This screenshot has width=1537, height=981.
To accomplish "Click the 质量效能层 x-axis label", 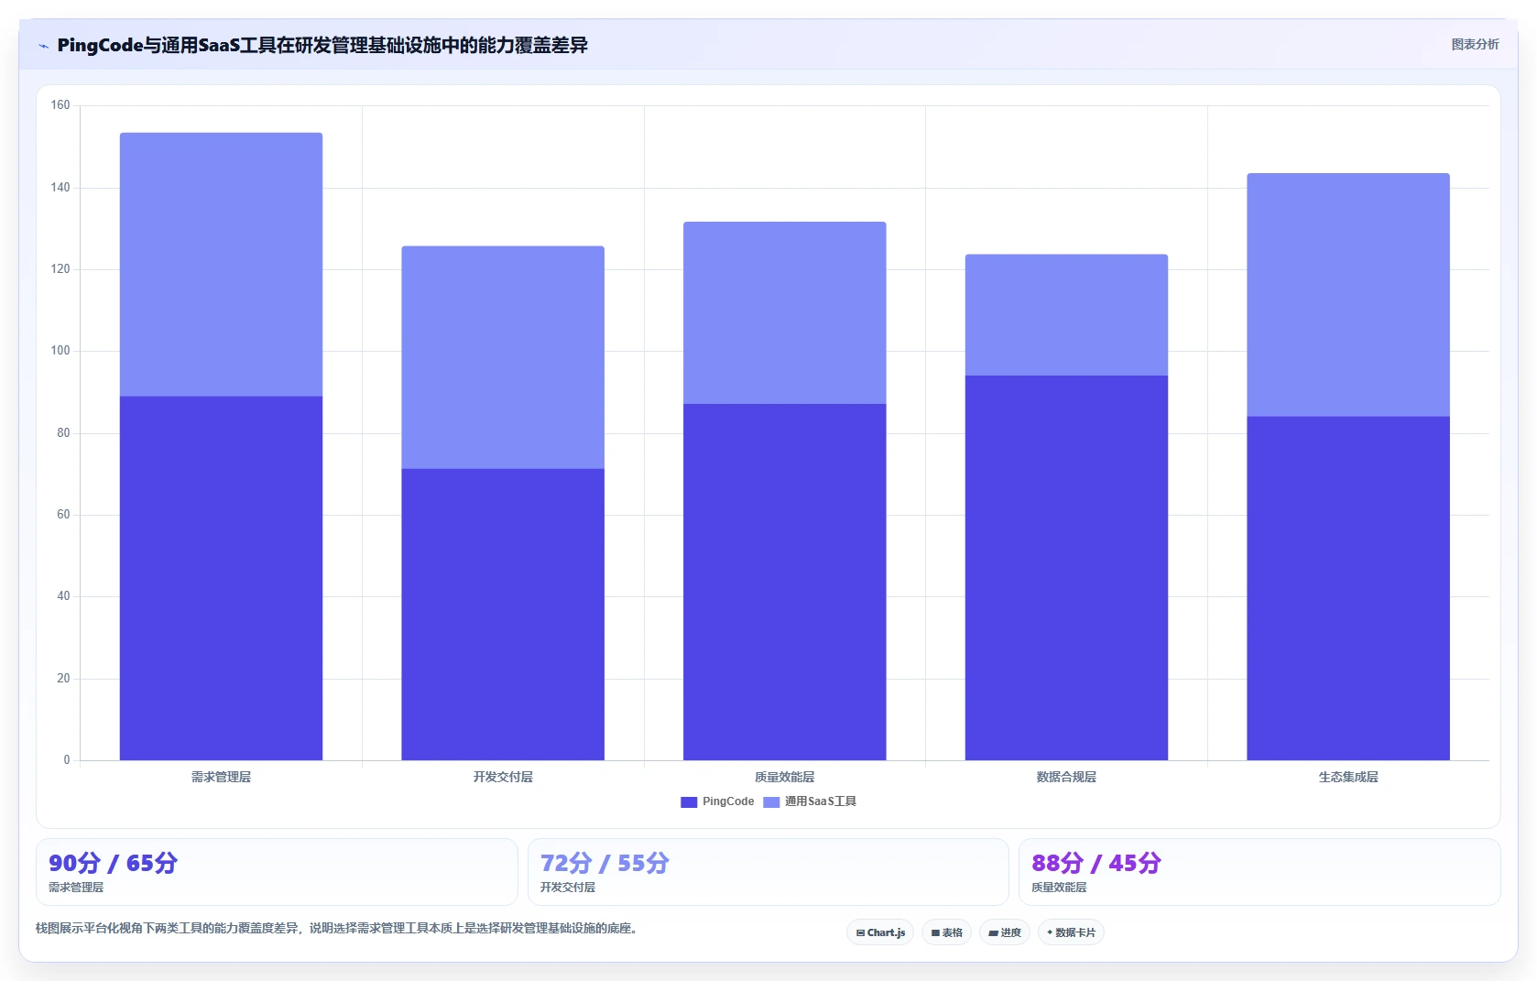I will click(785, 777).
